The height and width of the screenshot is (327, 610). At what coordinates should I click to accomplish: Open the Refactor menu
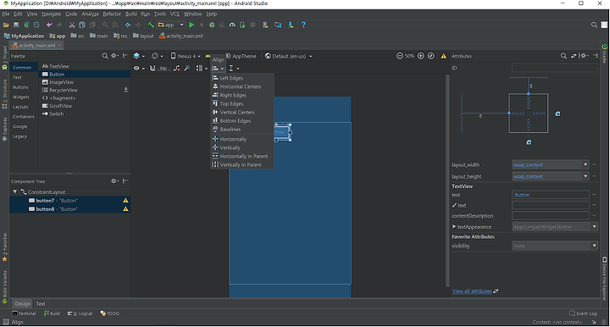pos(112,14)
